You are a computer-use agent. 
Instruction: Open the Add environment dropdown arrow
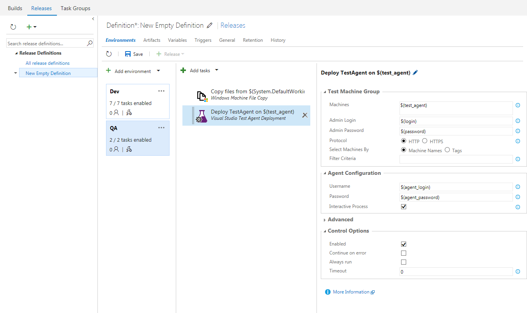(x=158, y=71)
